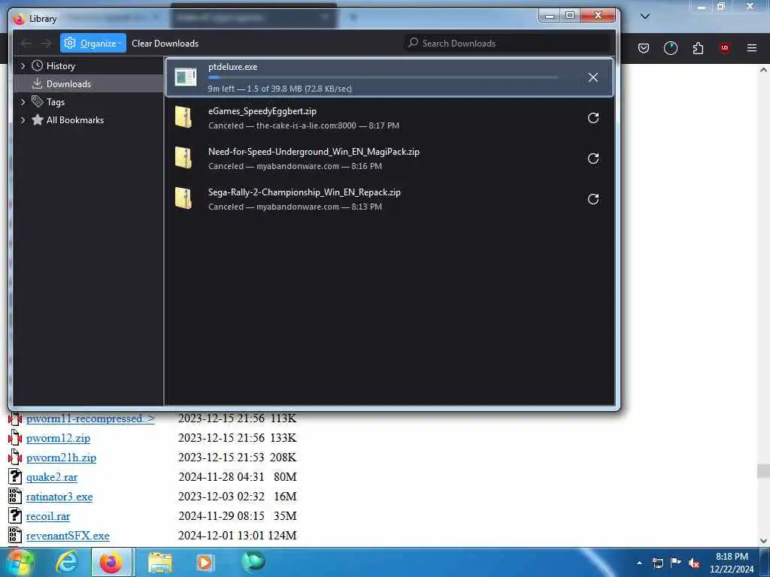770x577 pixels.
Task: Click the muted volume tray icon
Action: [694, 563]
